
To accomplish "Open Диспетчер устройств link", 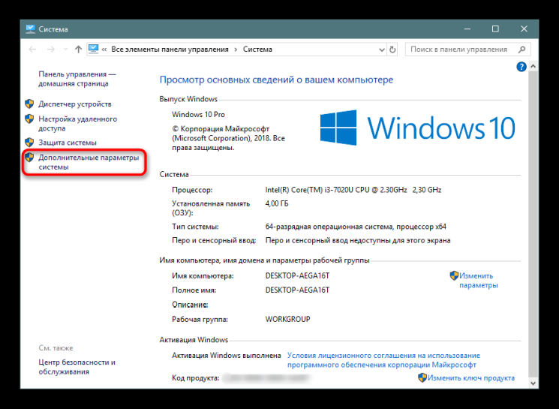I will tap(75, 104).
